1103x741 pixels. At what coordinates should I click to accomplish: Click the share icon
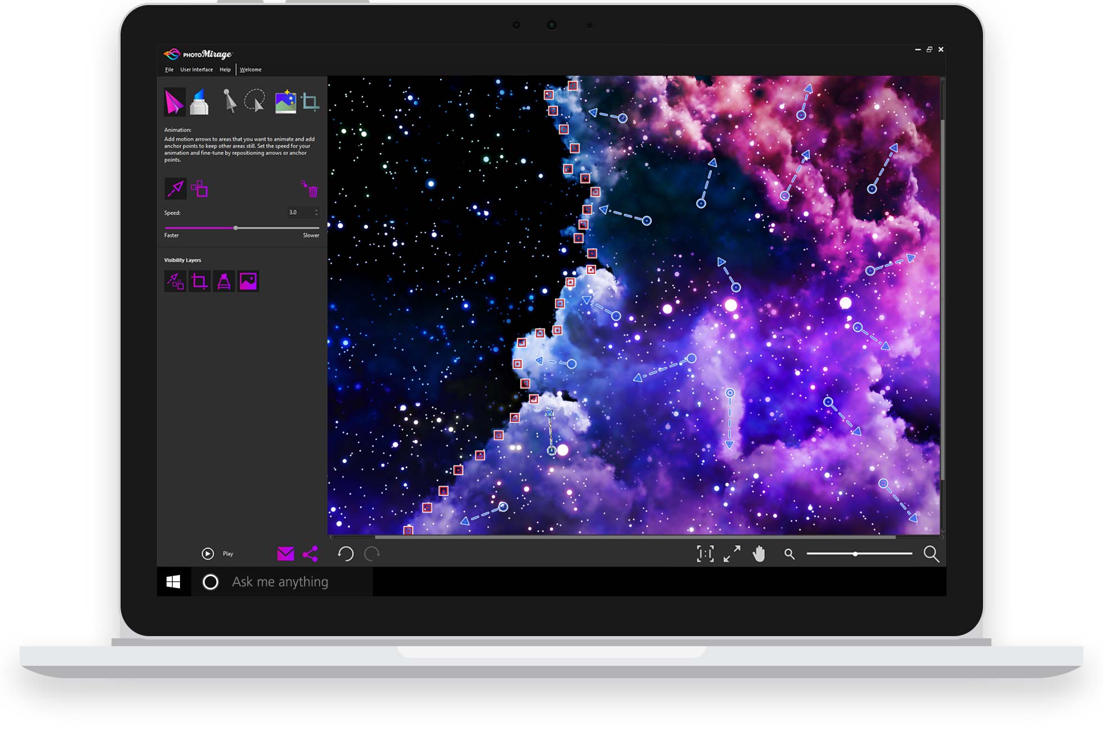click(309, 553)
